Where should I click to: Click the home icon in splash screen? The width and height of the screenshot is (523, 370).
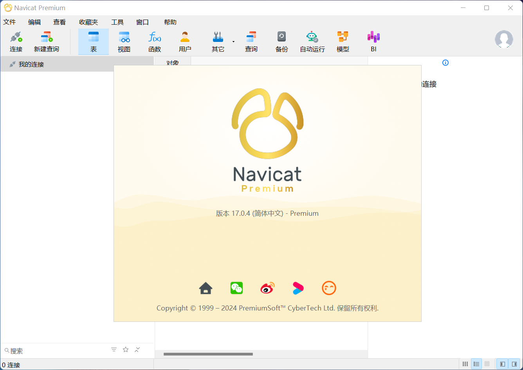pos(206,288)
